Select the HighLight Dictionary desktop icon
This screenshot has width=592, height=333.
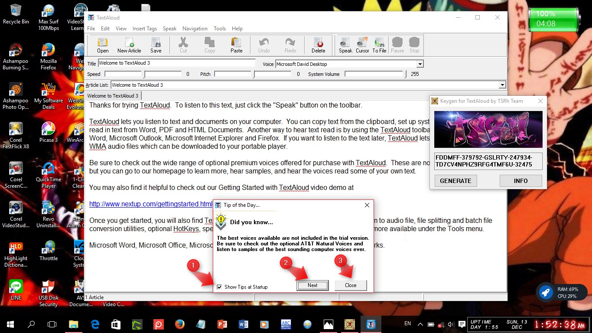click(x=16, y=254)
